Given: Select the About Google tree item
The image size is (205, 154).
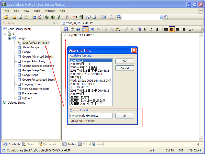Looking at the screenshot, I should pos(31,47).
